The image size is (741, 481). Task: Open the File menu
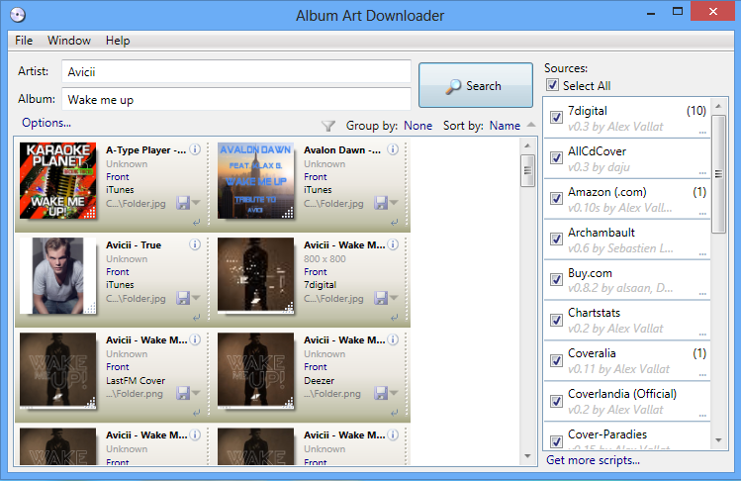coord(24,41)
